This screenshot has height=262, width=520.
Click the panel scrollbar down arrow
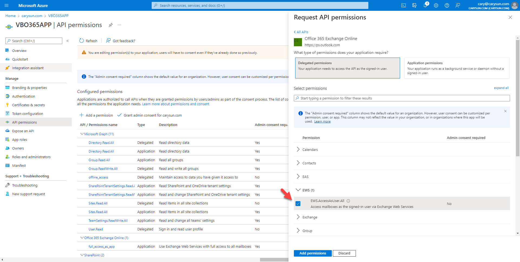(x=518, y=233)
